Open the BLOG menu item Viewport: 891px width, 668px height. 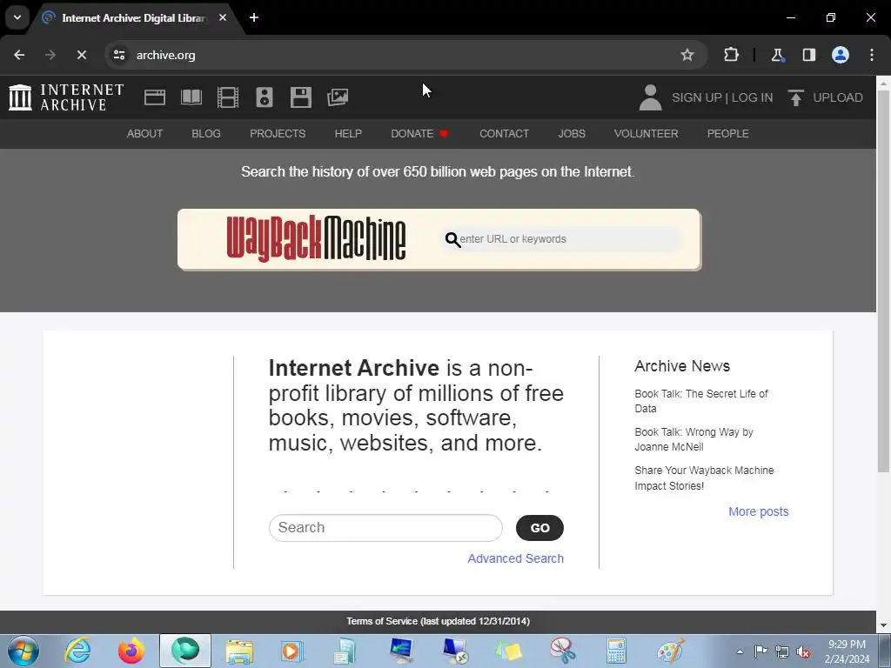pyautogui.click(x=205, y=133)
